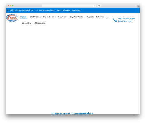Viewport: 146px width, 123px height.
Task: Open the Home menu item
Action: click(x=23, y=17)
